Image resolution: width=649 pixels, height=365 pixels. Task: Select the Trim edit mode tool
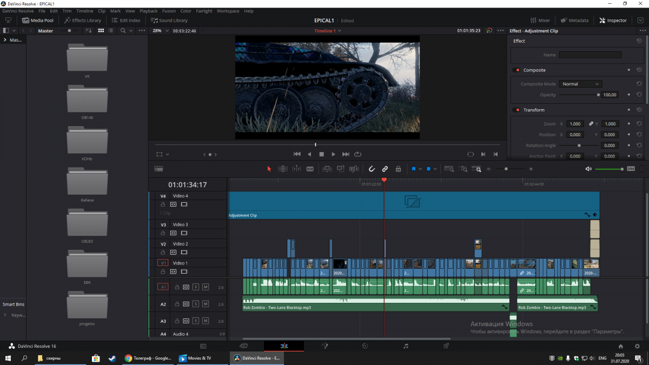283,169
